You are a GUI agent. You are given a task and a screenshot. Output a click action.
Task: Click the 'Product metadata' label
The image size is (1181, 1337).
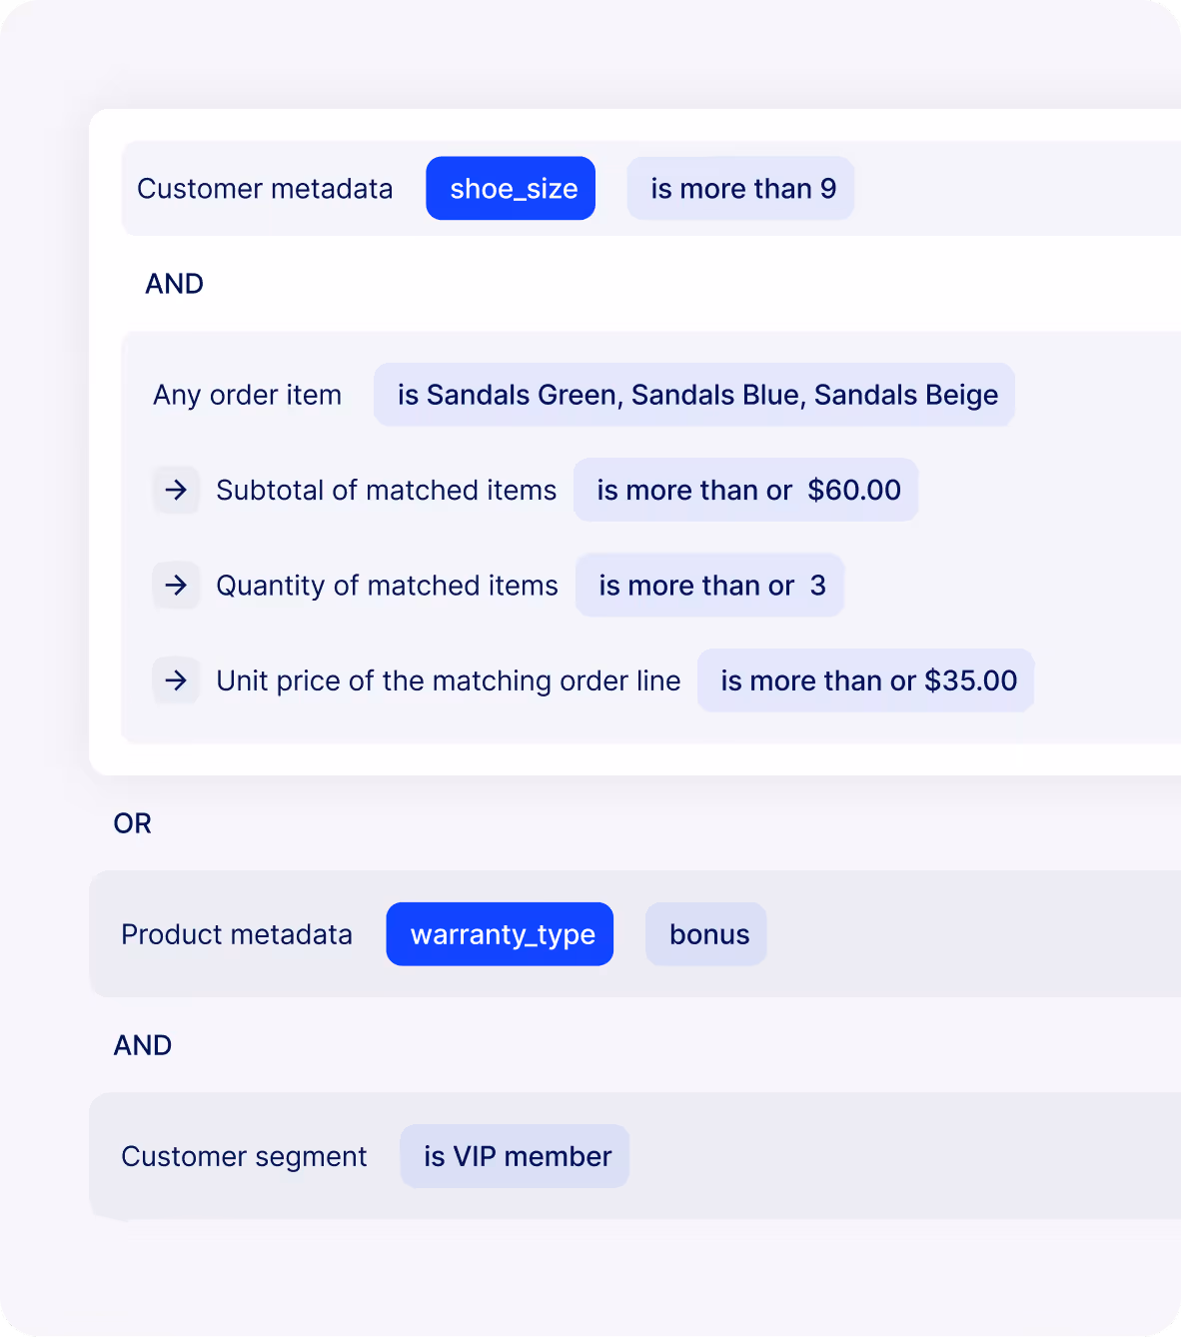point(237,934)
